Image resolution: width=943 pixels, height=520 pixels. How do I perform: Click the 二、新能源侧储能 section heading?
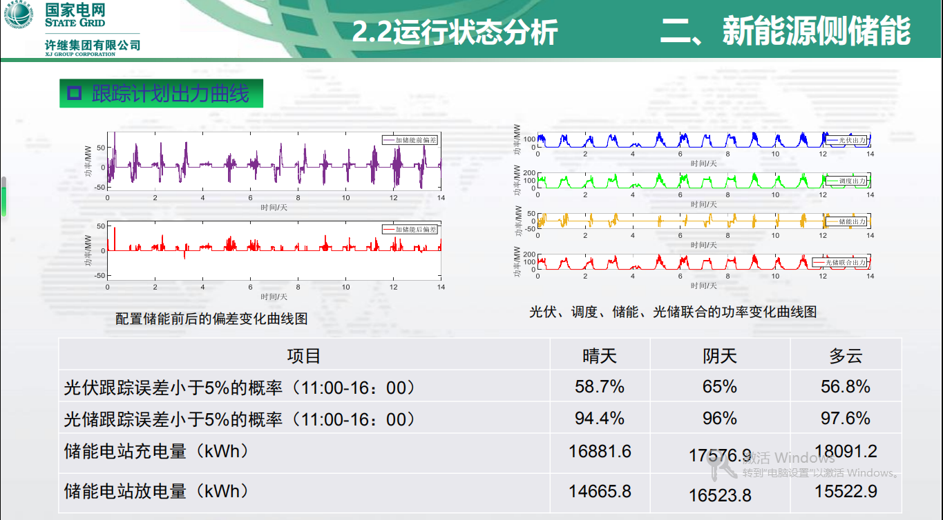click(785, 32)
